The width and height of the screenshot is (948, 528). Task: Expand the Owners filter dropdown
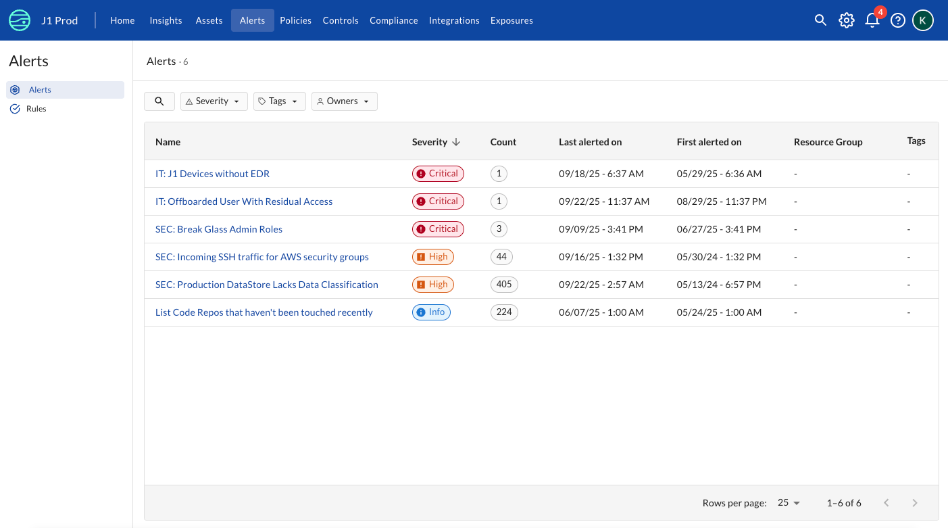pos(344,101)
